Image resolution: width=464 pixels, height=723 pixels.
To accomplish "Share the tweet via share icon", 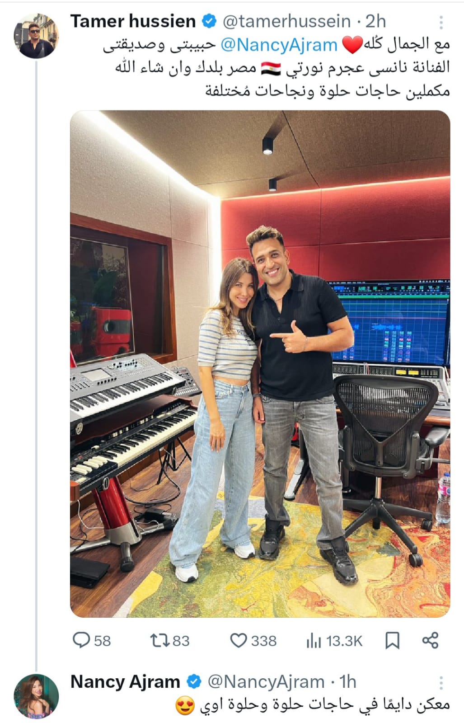I will coord(430,640).
